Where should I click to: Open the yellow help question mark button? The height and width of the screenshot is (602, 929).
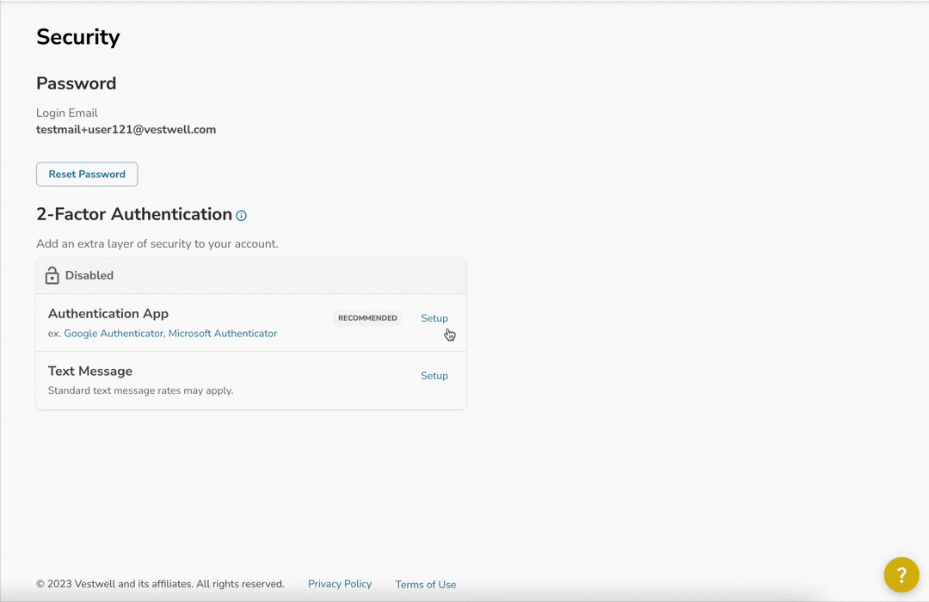click(901, 574)
